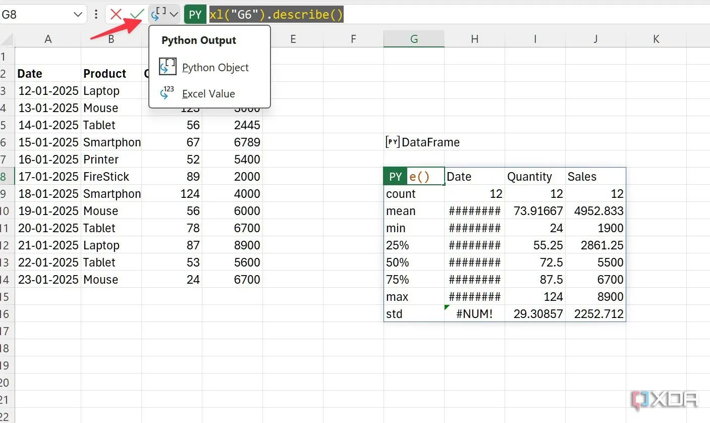The height and width of the screenshot is (423, 710).
Task: Click the Date header in describe output
Action: (x=474, y=176)
